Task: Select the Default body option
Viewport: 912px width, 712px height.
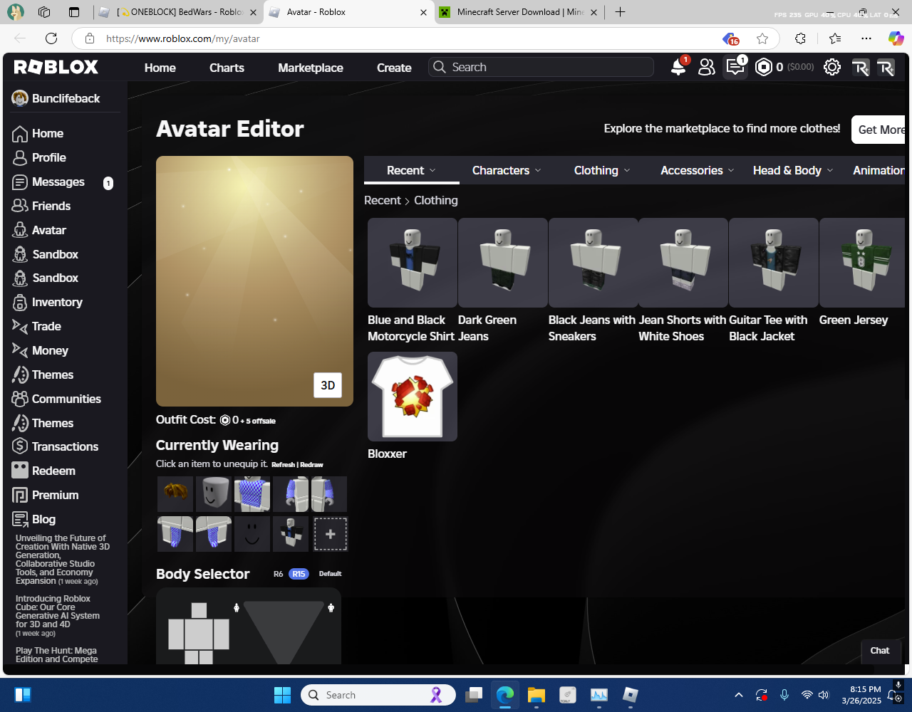Action: (x=331, y=574)
